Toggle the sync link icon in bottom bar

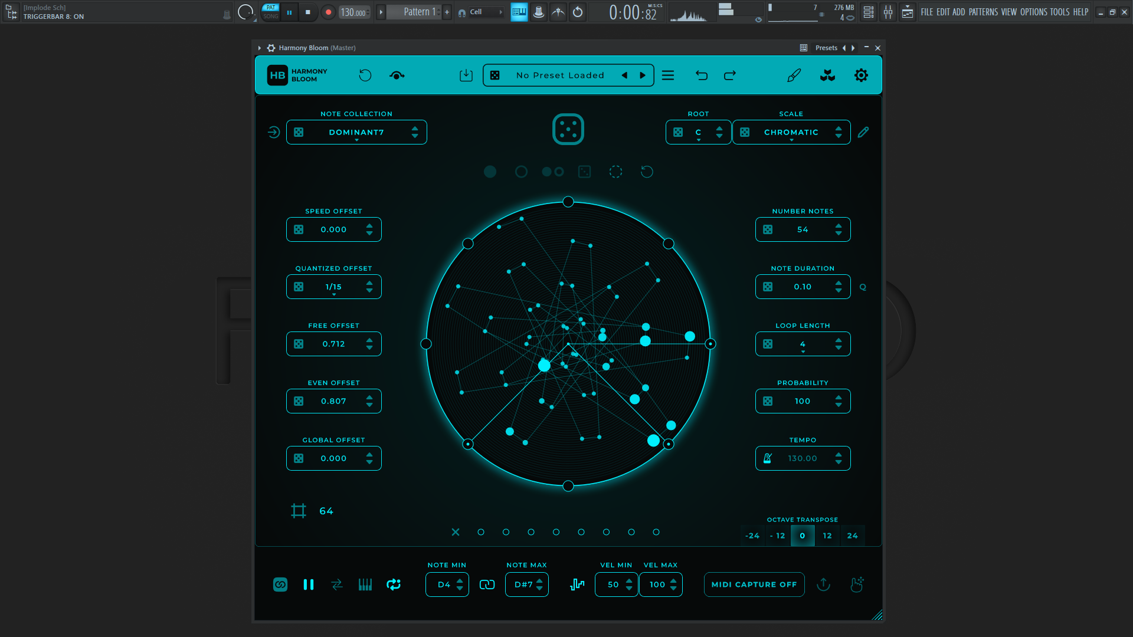280,585
